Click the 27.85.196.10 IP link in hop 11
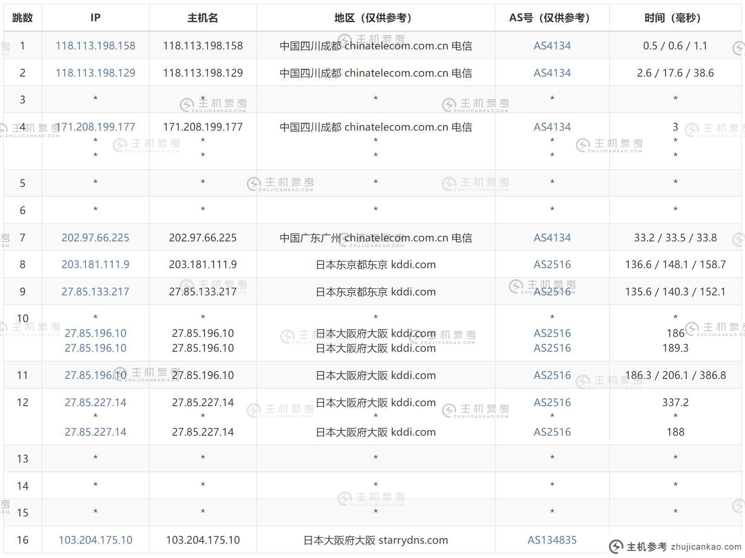745x558 pixels. (x=95, y=375)
